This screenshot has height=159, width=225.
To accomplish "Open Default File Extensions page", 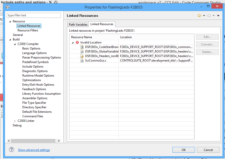I will 37,112.
